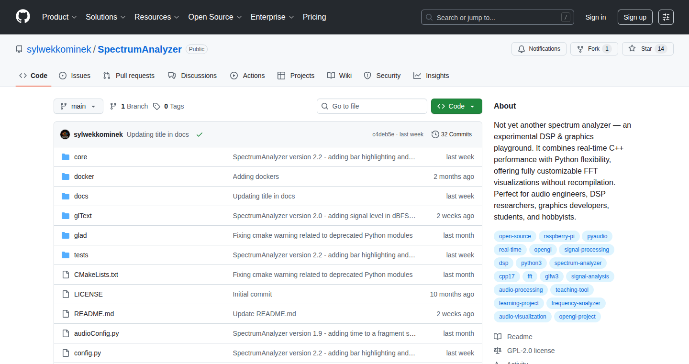The image size is (689, 364).
Task: Click the commit history clock icon
Action: pyautogui.click(x=435, y=134)
